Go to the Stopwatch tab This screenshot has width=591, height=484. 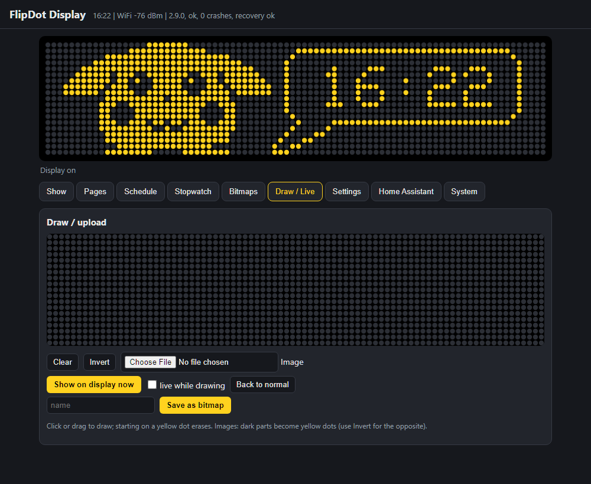click(x=193, y=192)
